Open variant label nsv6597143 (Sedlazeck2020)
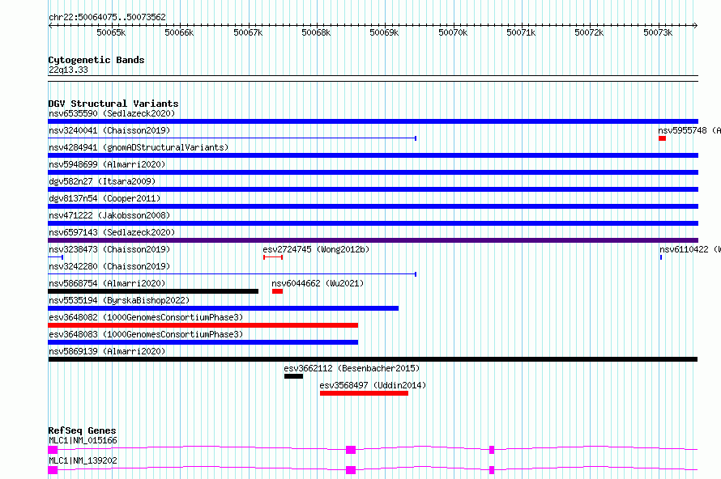The height and width of the screenshot is (479, 721). coord(112,232)
